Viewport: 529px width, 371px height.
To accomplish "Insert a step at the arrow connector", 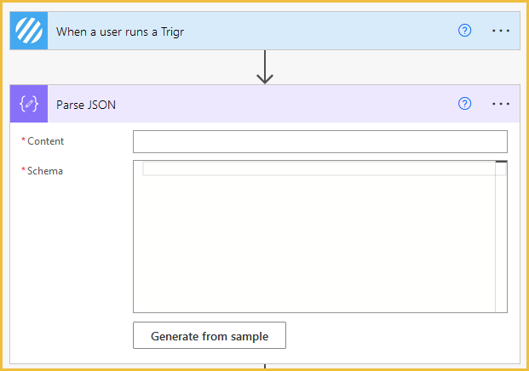I will (x=265, y=67).
